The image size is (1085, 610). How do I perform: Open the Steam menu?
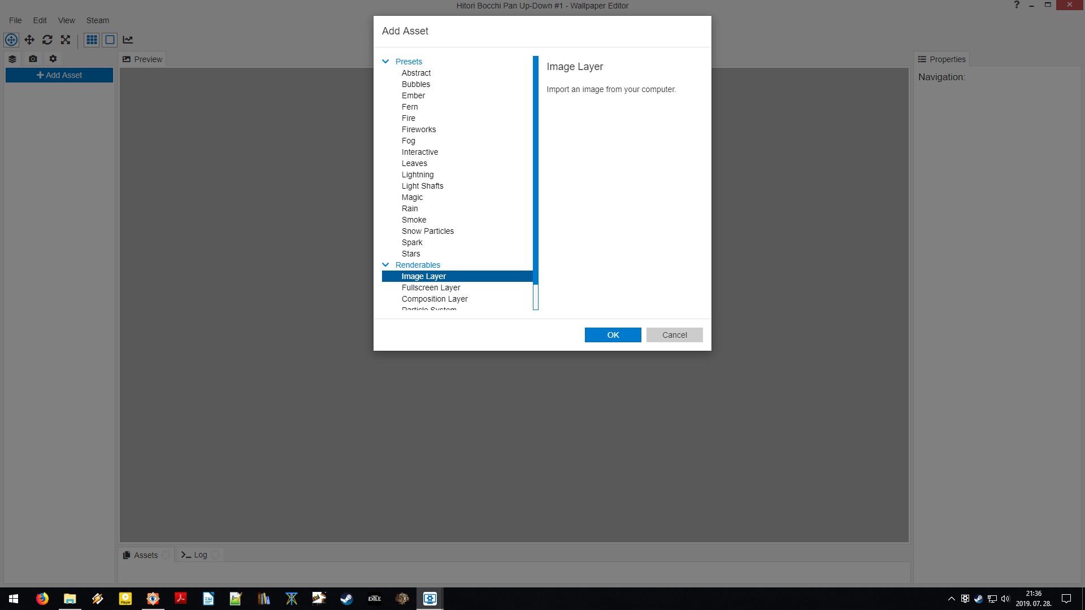click(97, 20)
